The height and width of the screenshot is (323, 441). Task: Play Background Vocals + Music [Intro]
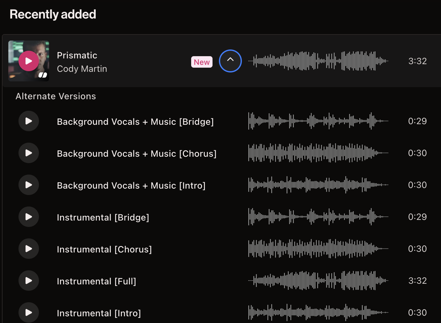pos(29,185)
